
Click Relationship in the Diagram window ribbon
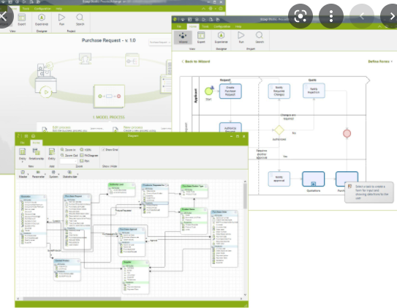37,154
